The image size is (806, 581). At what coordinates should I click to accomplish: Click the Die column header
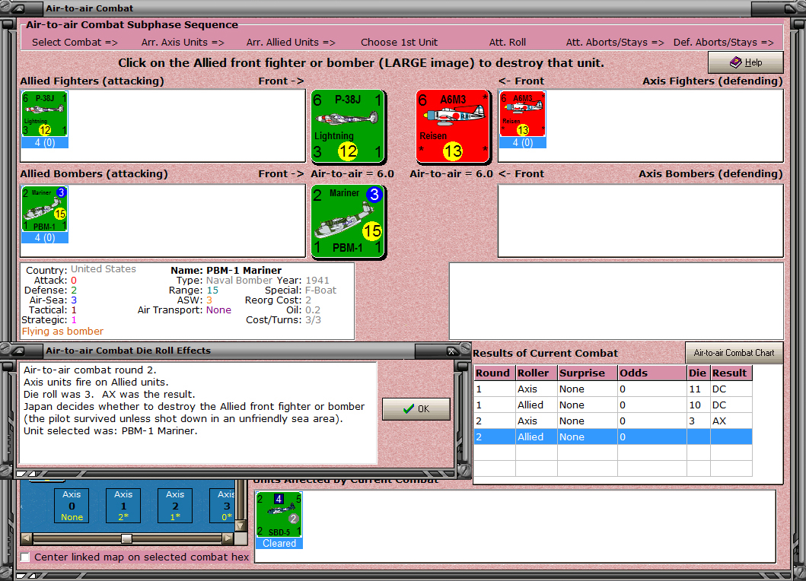699,373
